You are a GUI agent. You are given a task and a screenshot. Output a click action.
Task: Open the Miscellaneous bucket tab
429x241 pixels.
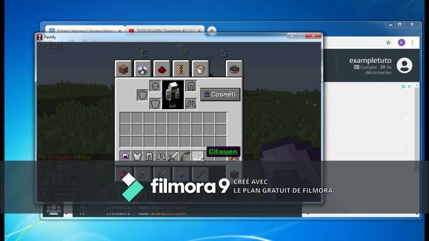(x=200, y=69)
